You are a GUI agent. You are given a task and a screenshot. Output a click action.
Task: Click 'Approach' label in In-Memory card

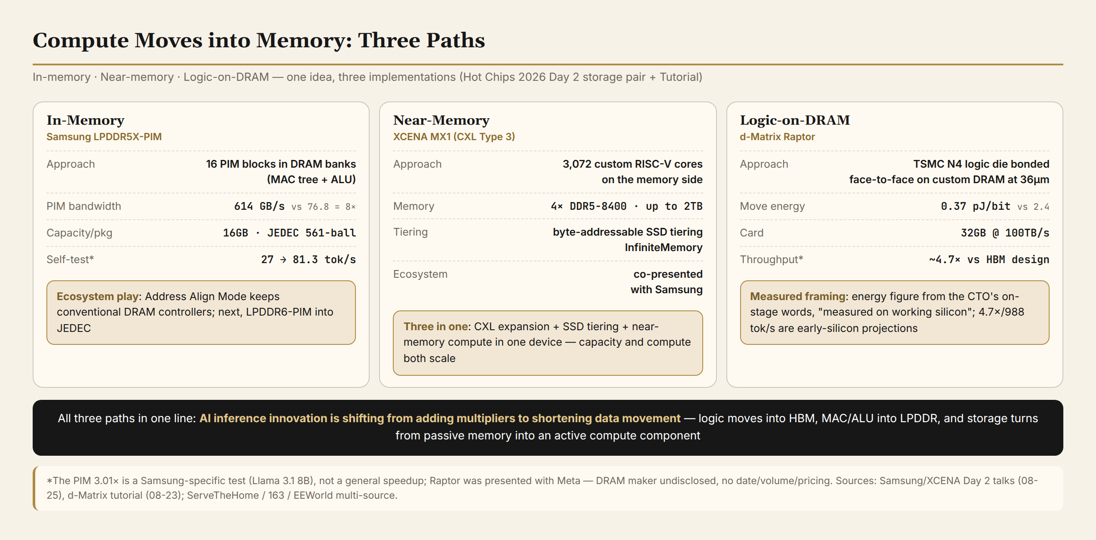coord(70,164)
